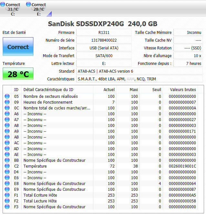Click raw value 000000000064

182,183
